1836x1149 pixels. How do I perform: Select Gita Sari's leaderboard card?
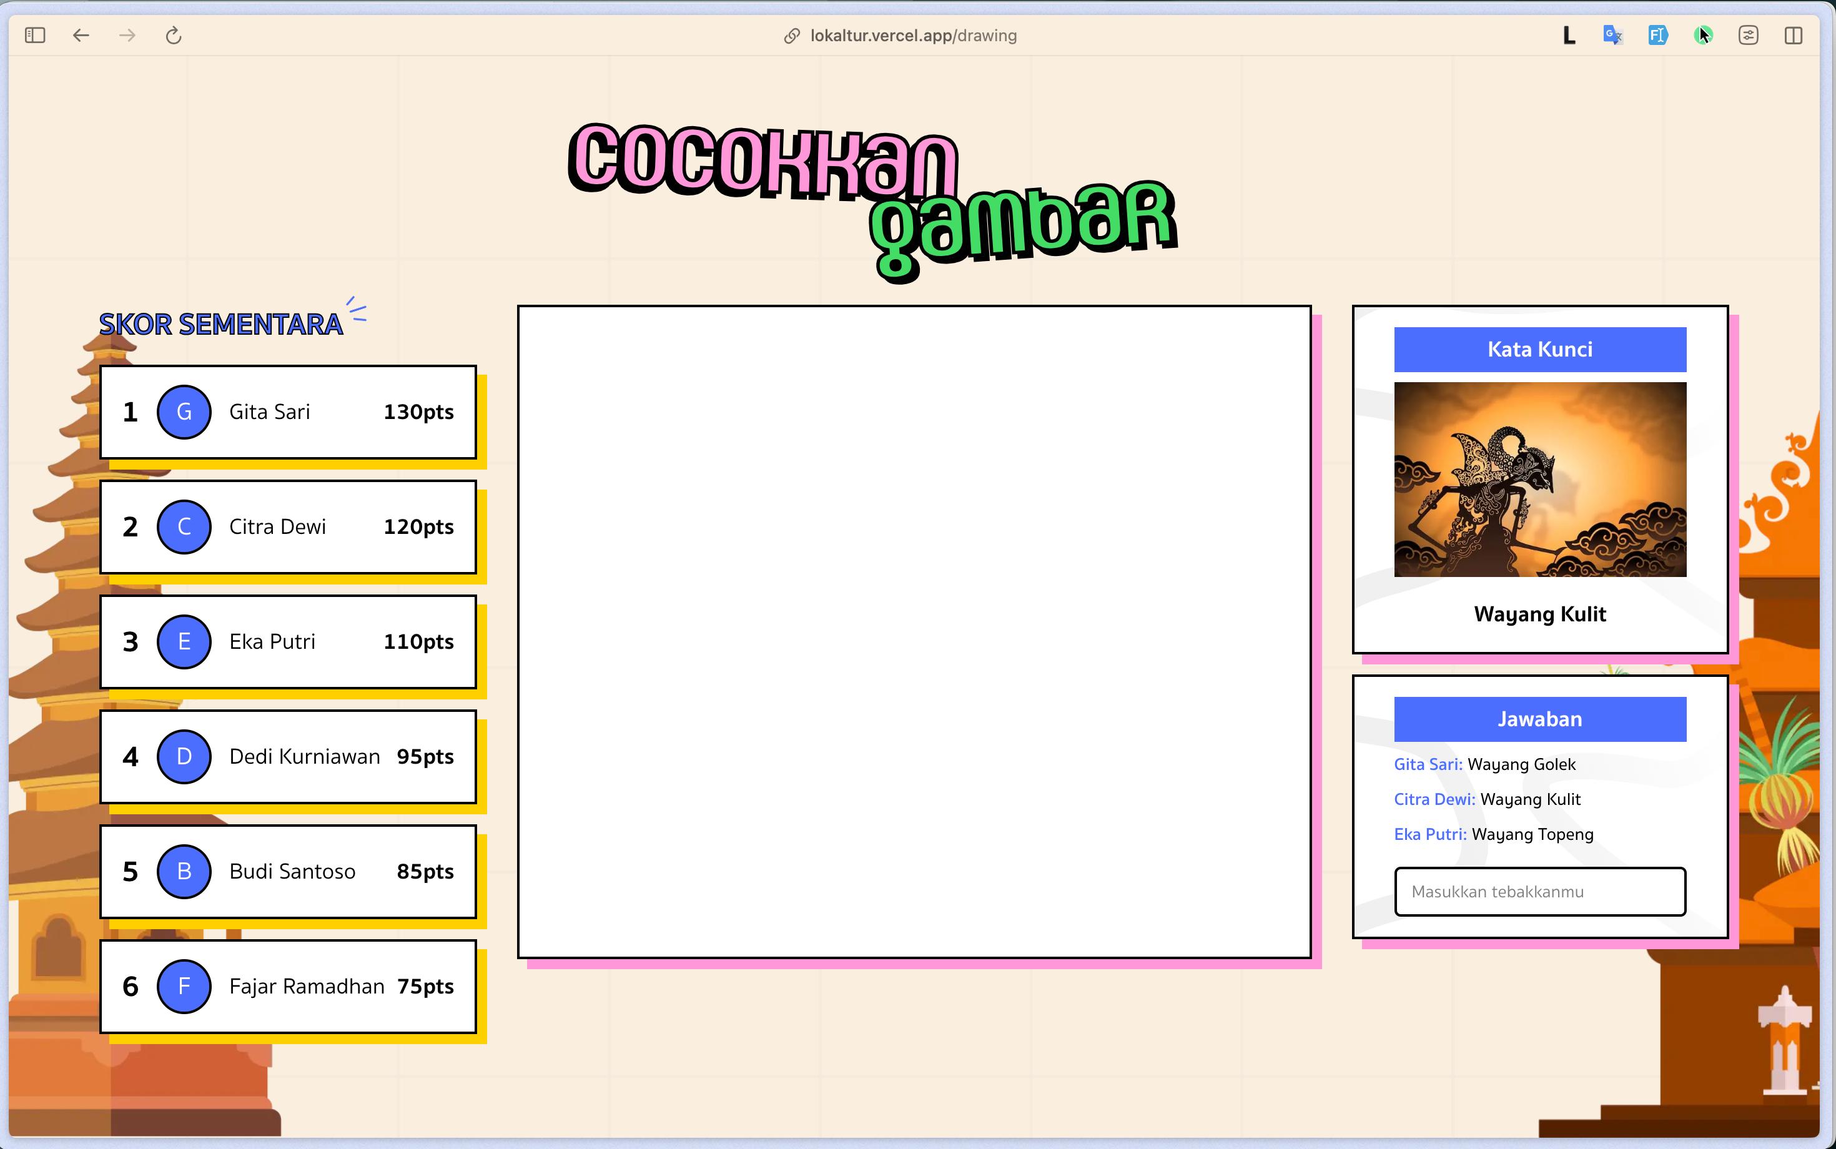point(288,412)
